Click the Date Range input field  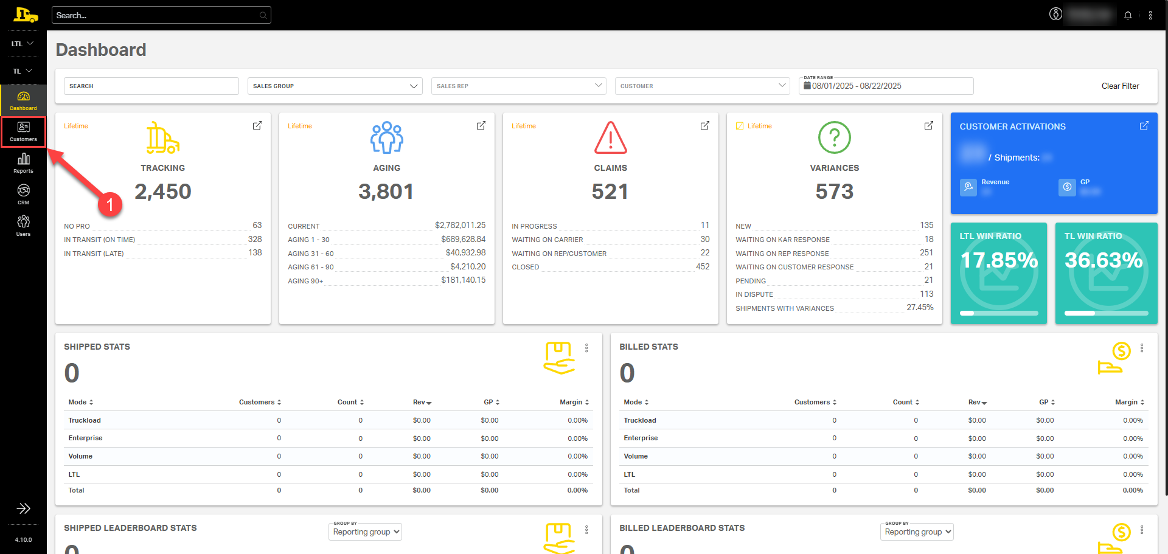click(x=886, y=86)
